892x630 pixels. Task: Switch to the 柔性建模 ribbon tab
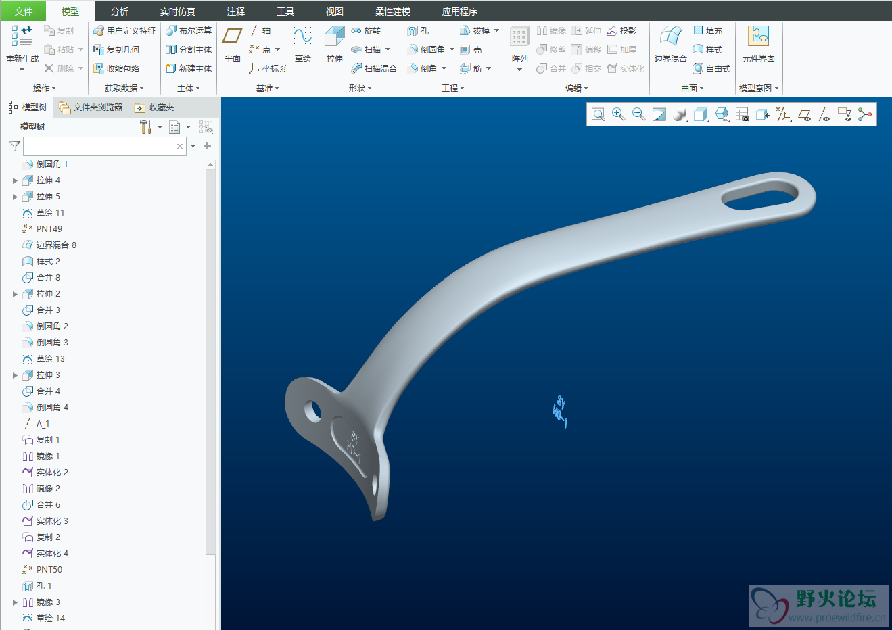coord(393,11)
